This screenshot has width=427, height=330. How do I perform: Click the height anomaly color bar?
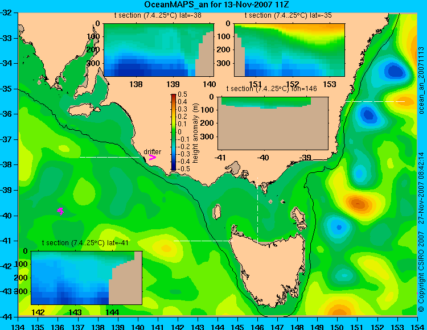coord(174,132)
